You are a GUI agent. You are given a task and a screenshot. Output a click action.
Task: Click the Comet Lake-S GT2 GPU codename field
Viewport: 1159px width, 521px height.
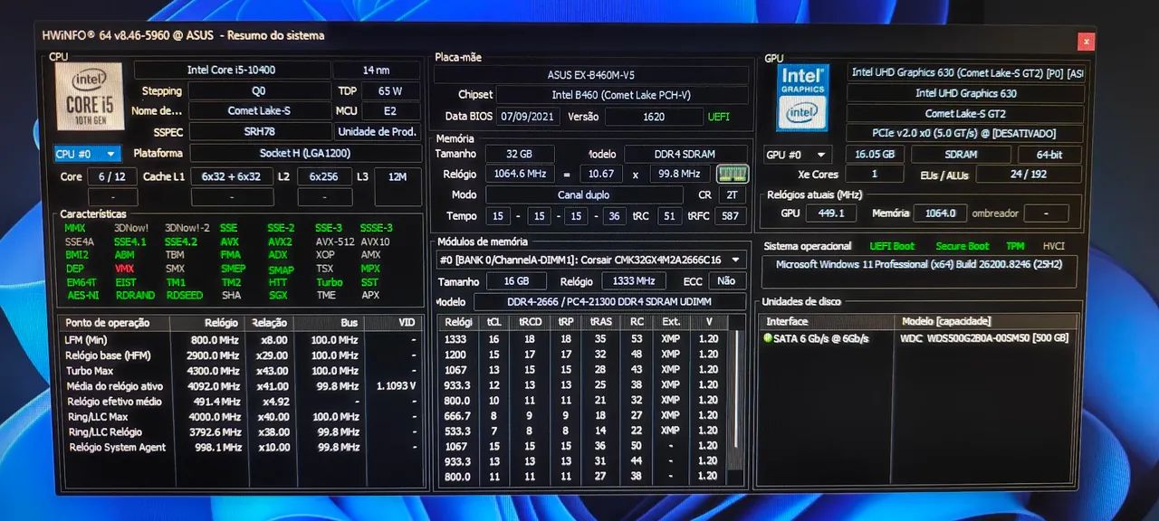[965, 113]
